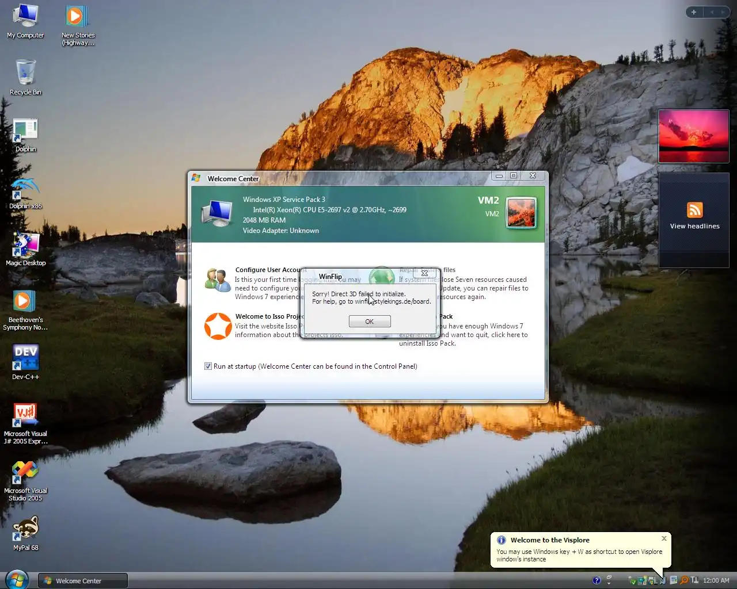
Task: Click the sidebar next page arrow
Action: tap(723, 12)
